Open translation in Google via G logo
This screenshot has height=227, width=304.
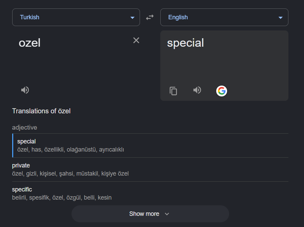coord(221,91)
